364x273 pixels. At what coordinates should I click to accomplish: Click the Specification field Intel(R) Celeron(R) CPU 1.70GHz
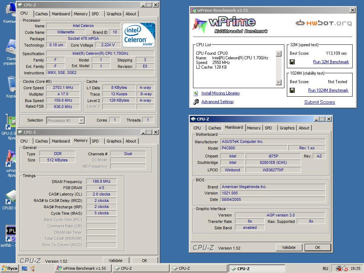100,53
